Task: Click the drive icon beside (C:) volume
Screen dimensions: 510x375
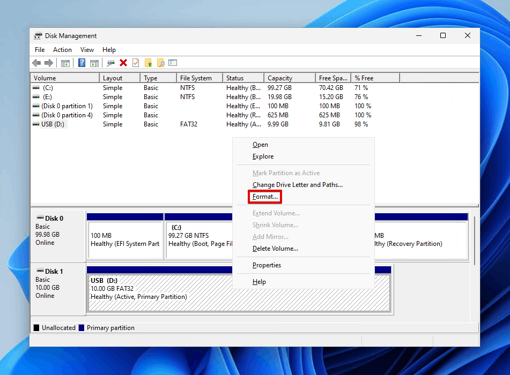Action: [36, 88]
